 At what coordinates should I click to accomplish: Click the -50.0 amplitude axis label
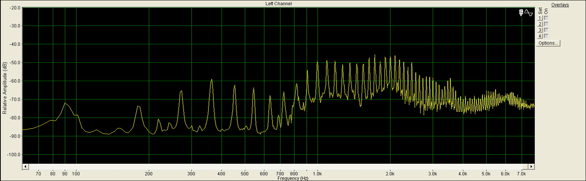[15, 63]
